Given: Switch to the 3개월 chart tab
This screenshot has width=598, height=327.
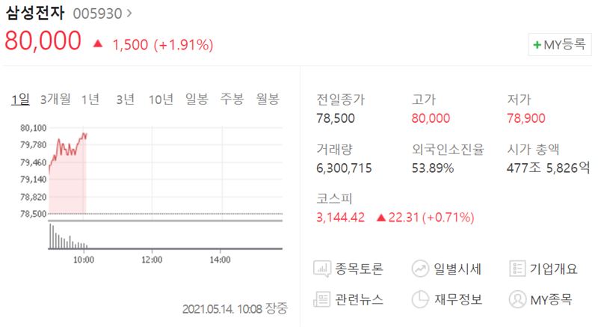Looking at the screenshot, I should tap(56, 100).
